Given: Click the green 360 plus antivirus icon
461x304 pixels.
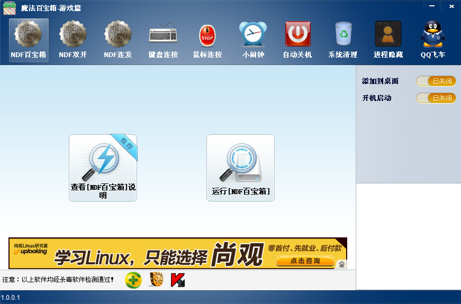Looking at the screenshot, I should [x=133, y=280].
